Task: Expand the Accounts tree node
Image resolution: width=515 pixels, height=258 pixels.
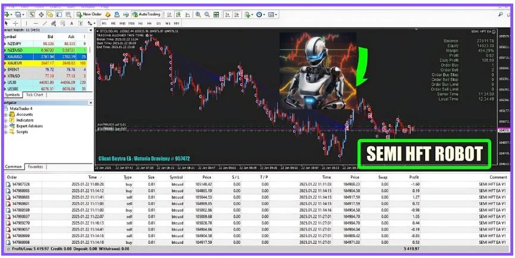Action: click(6, 115)
